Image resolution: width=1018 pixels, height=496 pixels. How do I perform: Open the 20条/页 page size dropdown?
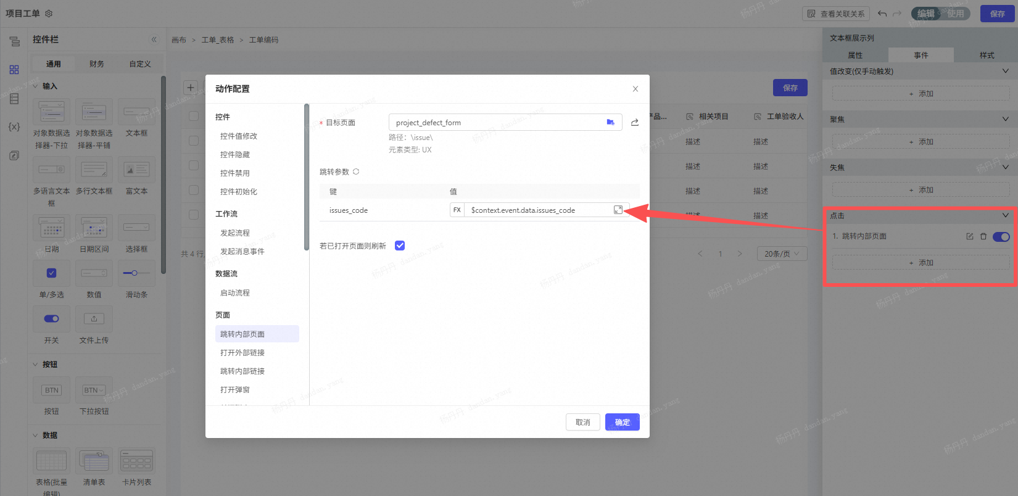[x=782, y=254]
